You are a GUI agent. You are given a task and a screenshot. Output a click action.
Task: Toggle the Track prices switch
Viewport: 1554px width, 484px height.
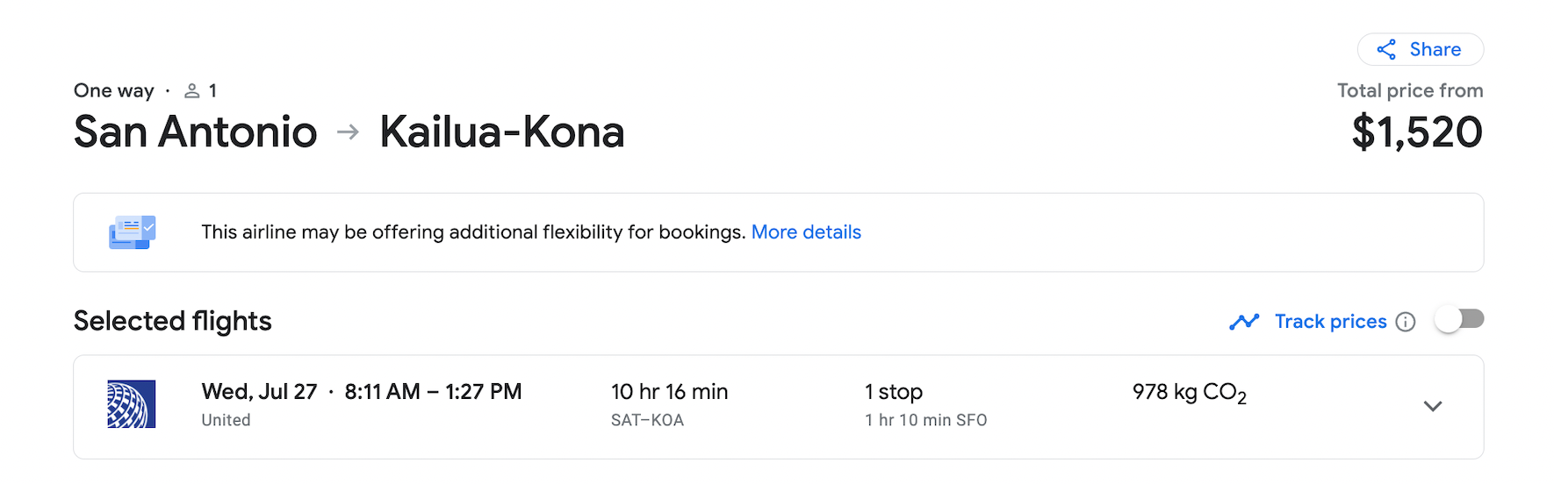point(1459,319)
